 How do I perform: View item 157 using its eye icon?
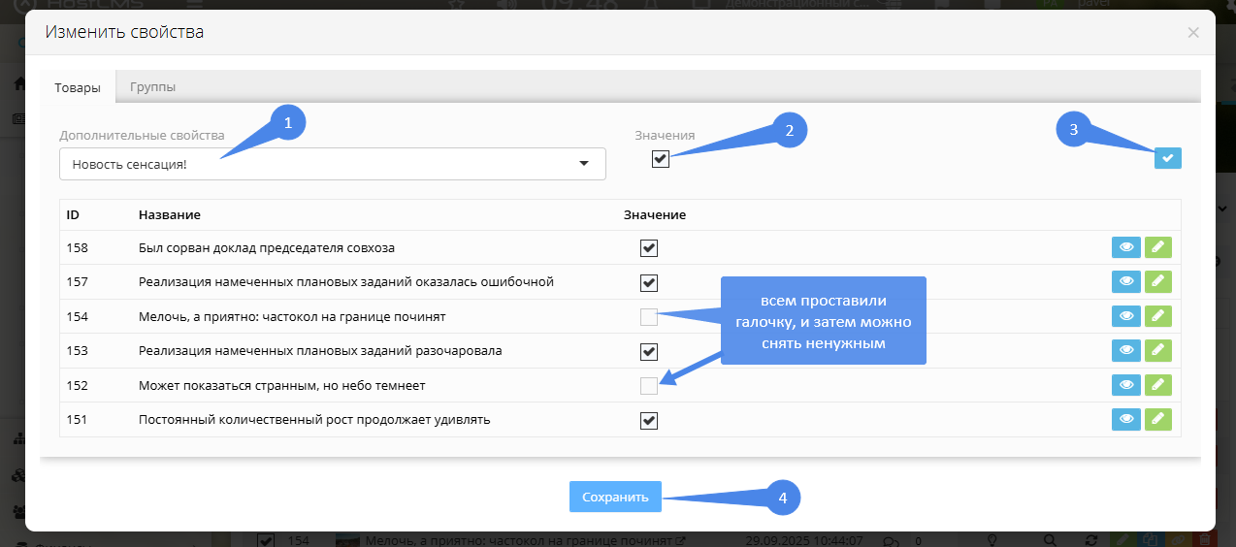click(x=1125, y=282)
